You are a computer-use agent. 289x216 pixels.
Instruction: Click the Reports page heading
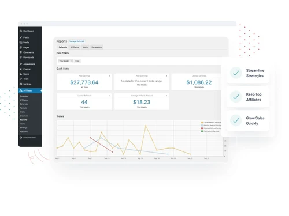(x=62, y=41)
